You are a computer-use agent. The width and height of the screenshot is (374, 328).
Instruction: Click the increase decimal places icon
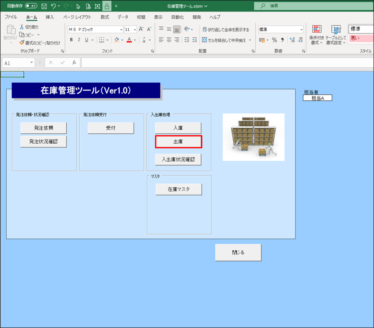coord(292,40)
